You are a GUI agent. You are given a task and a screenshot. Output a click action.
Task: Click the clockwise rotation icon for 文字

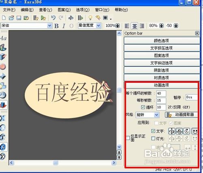(x=187, y=131)
